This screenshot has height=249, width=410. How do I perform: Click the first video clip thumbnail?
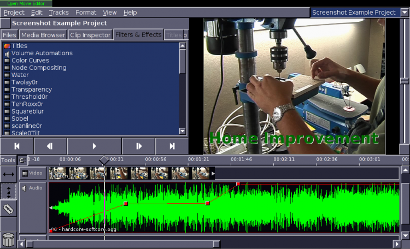click(x=57, y=173)
